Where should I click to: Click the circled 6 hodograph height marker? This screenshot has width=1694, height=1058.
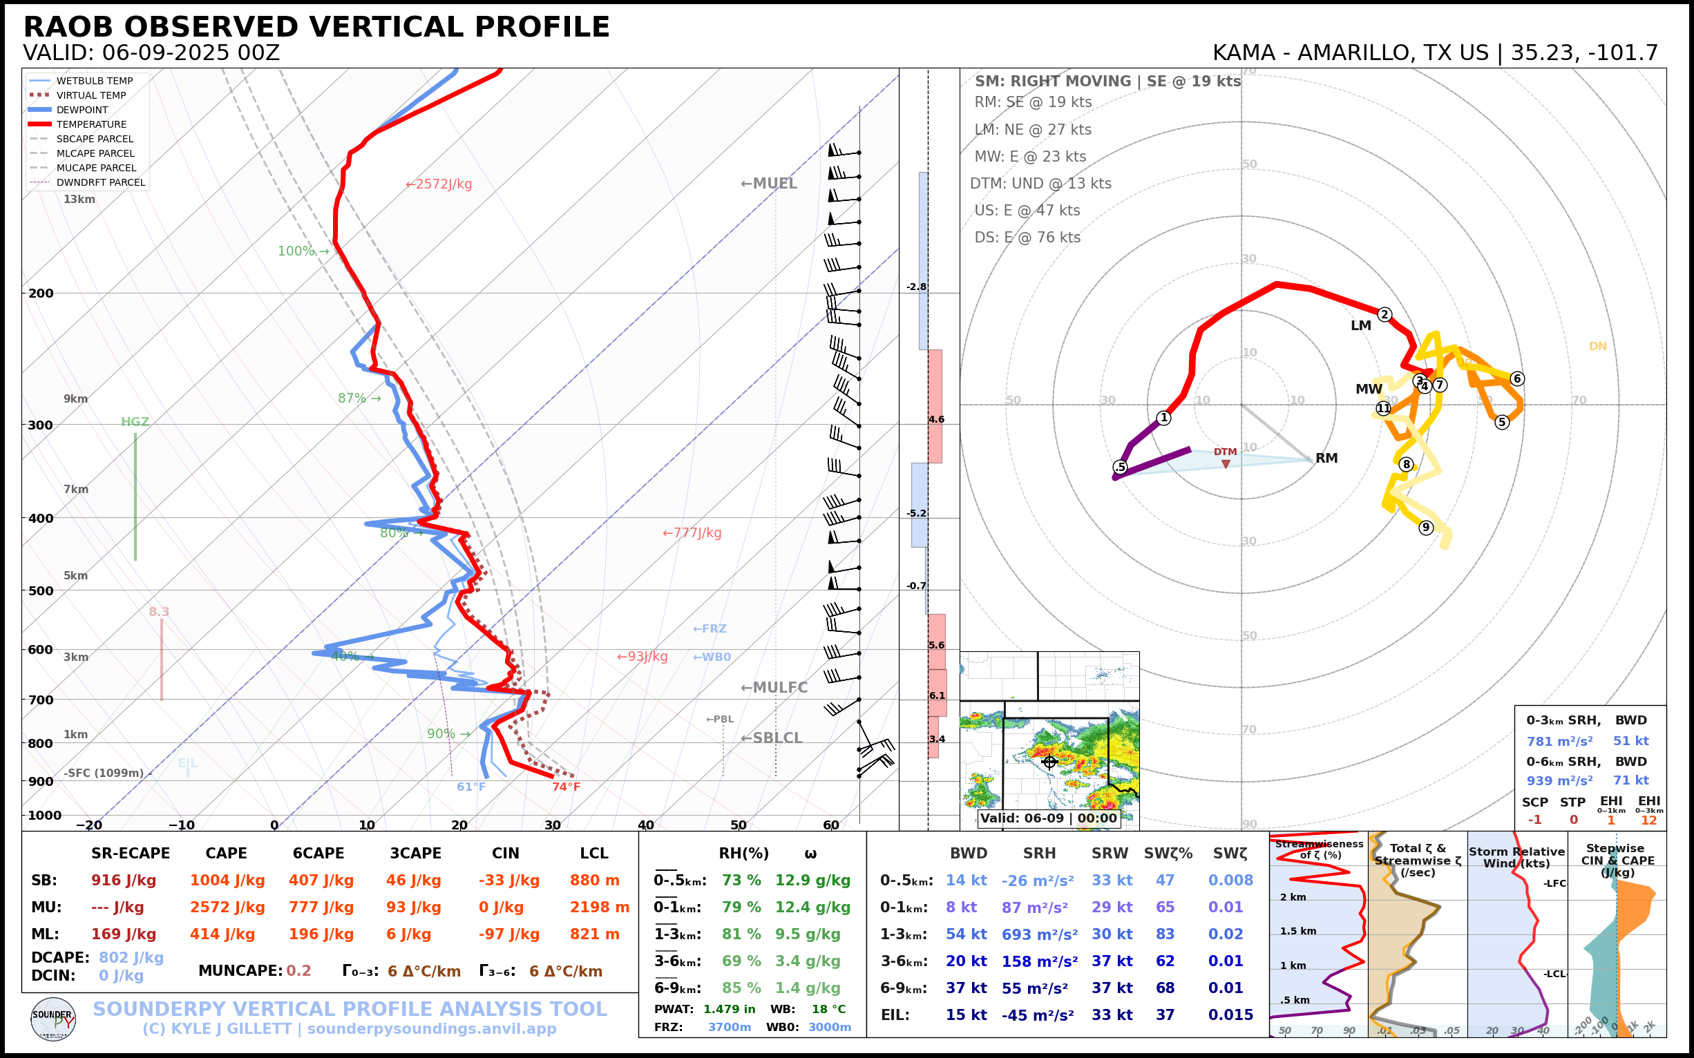[x=1517, y=378]
